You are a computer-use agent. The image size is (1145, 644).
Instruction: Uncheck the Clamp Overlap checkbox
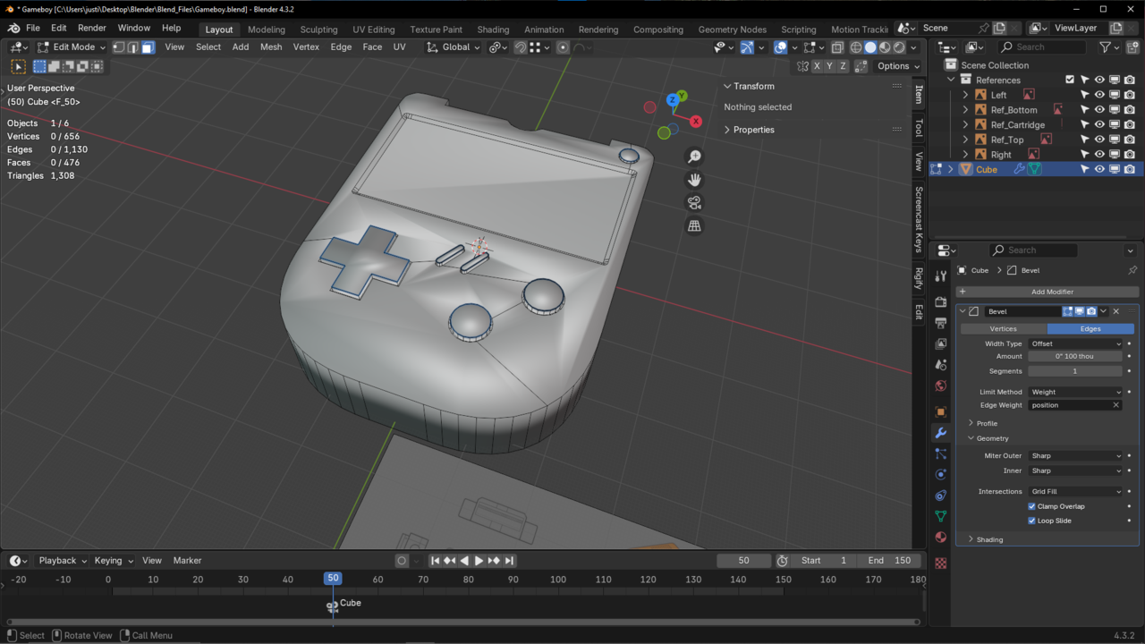pos(1031,506)
